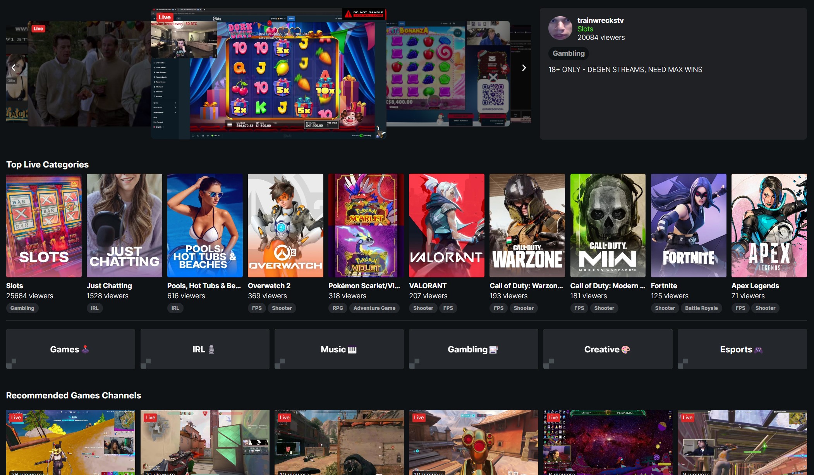Image resolution: width=814 pixels, height=475 pixels.
Task: Click the Overwatch 2 category title
Action: coord(269,286)
